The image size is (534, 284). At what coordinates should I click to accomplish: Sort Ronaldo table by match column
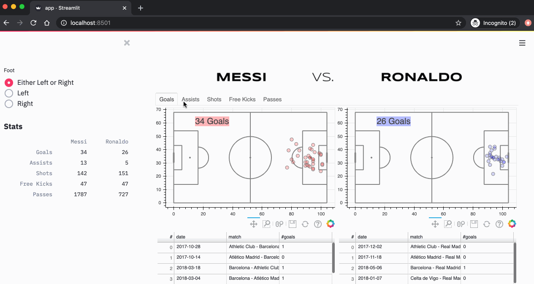pos(434,237)
